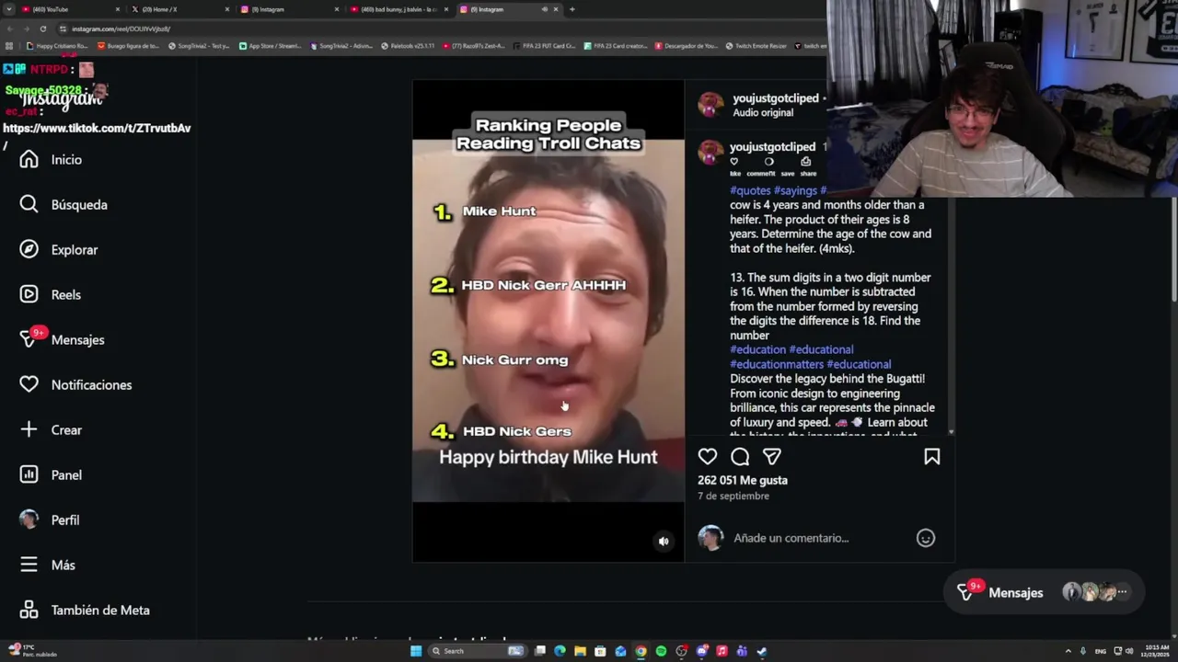
Task: Open comments with speech bubble icon
Action: (740, 457)
